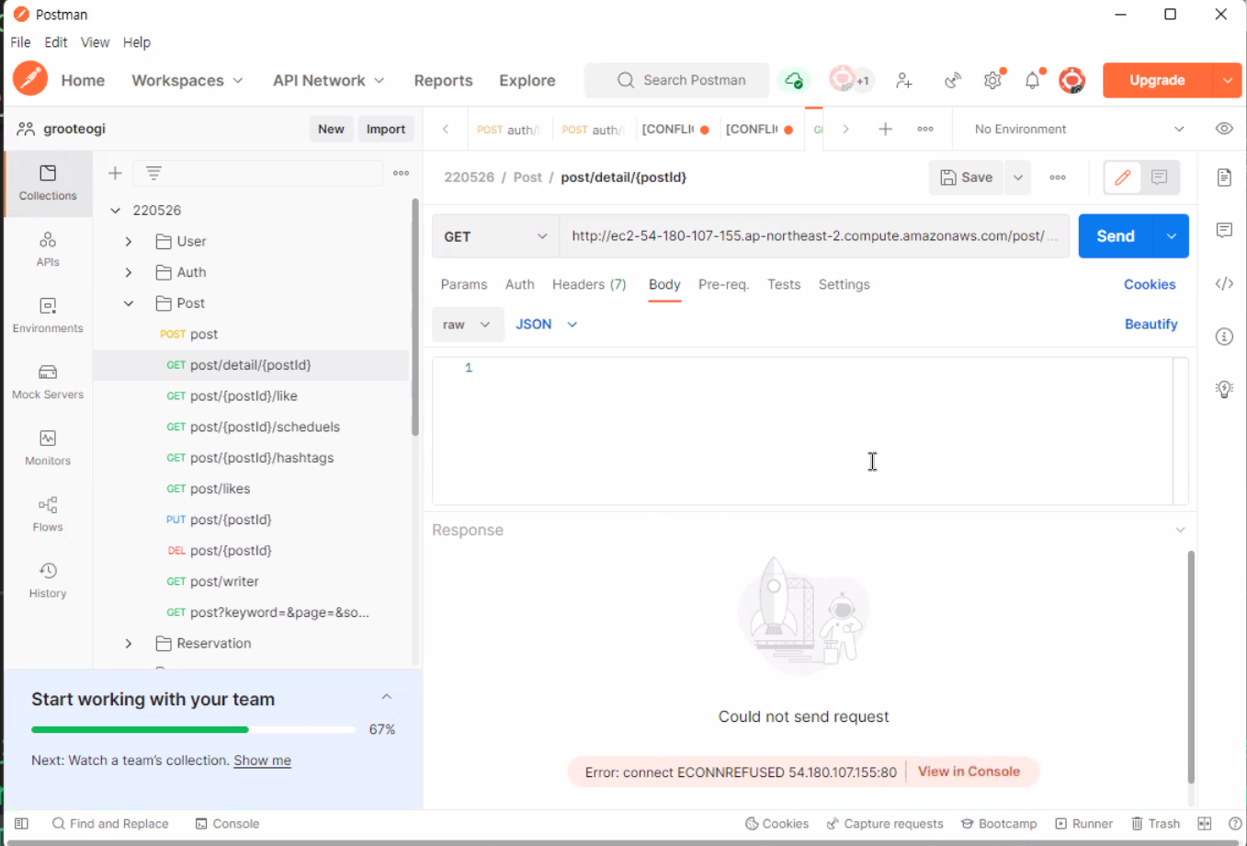Click the cloud sync status icon
This screenshot has width=1247, height=846.
point(794,81)
